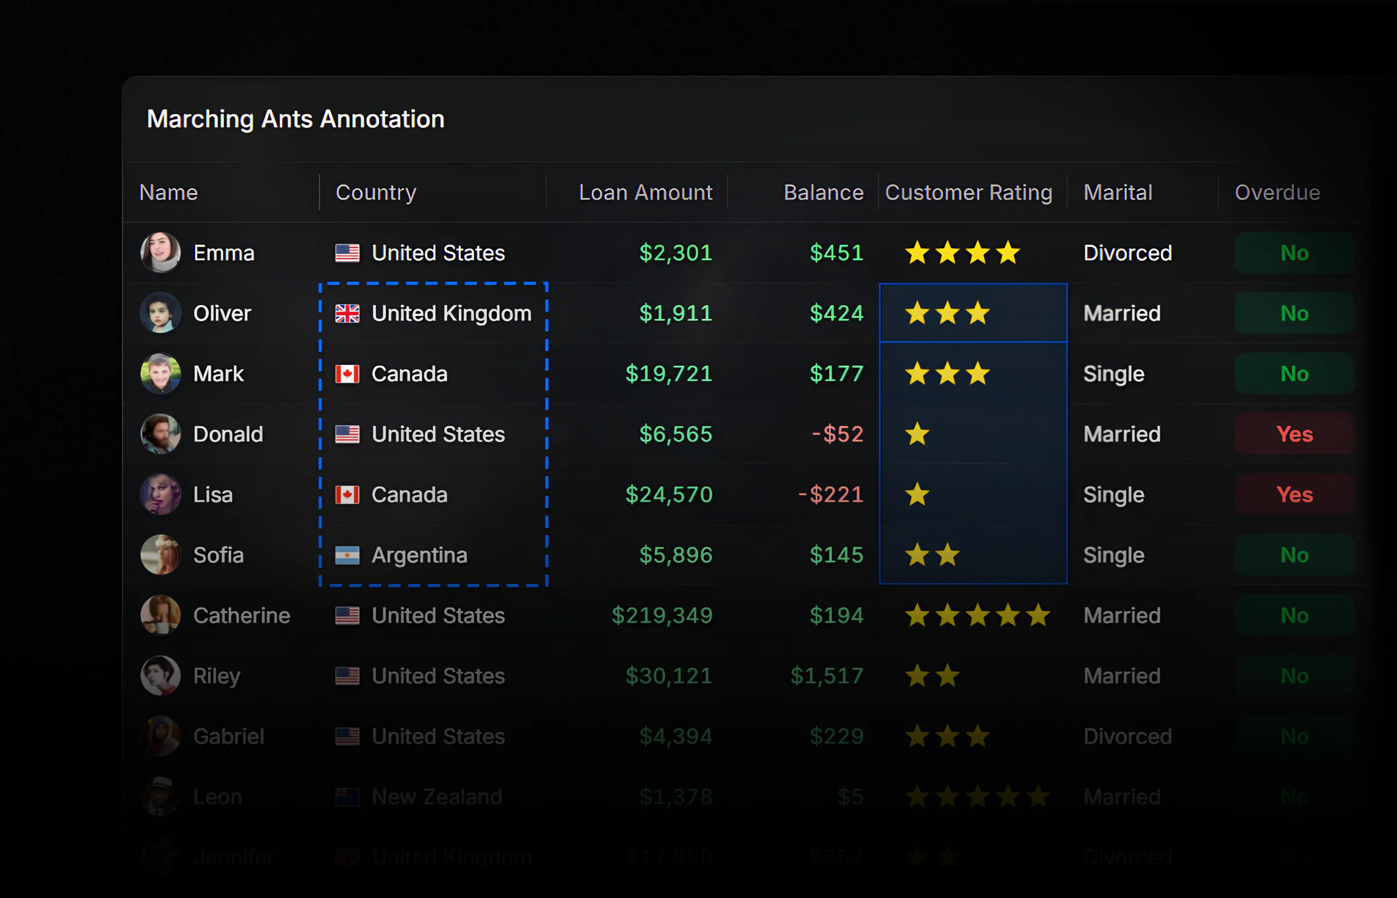The image size is (1397, 898).
Task: Select balance cell '$145'
Action: point(837,555)
